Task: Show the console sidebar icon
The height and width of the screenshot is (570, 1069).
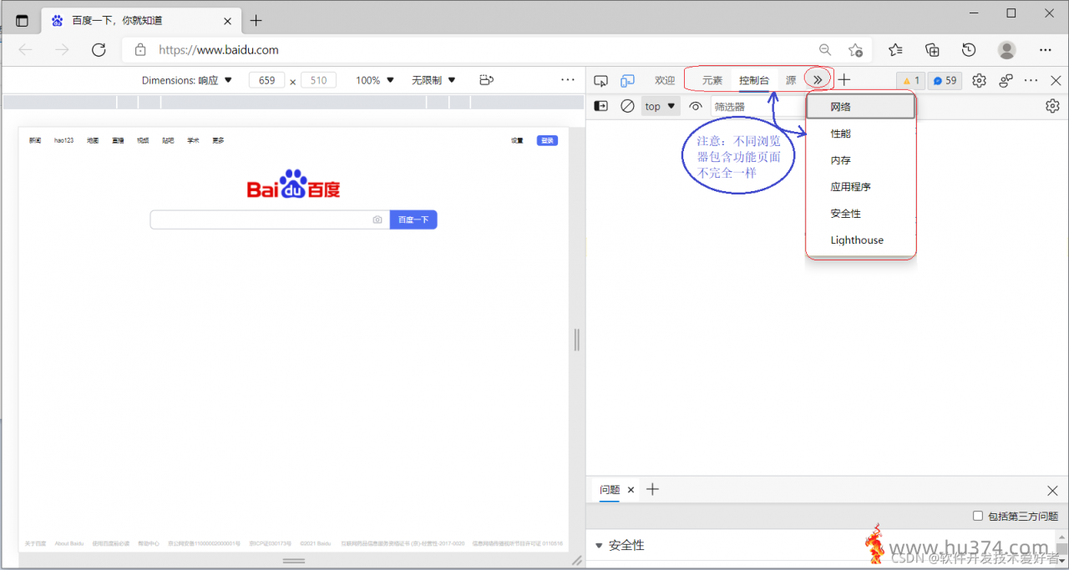Action: coord(600,106)
